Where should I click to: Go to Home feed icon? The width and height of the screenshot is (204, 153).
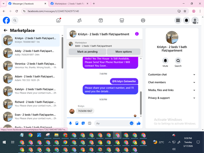tap(58, 20)
